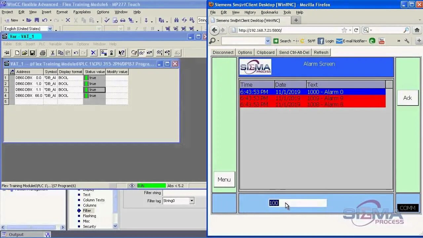423x238 pixels.
Task: Click New document icon in VAT_1 toolbar
Action: pos(17,53)
